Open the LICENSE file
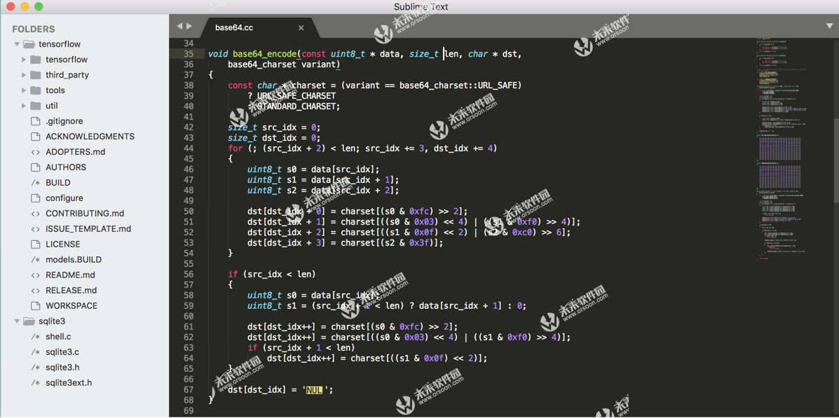This screenshot has height=418, width=839. click(x=62, y=244)
